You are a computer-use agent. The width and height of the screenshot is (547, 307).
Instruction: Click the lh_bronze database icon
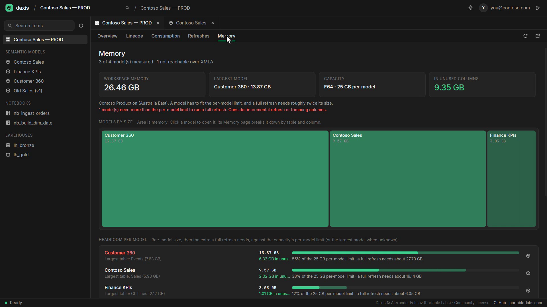coord(8,145)
